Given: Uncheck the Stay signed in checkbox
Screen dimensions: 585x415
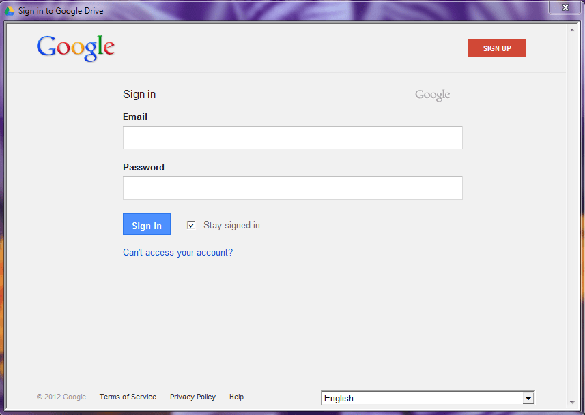Looking at the screenshot, I should pyautogui.click(x=191, y=225).
